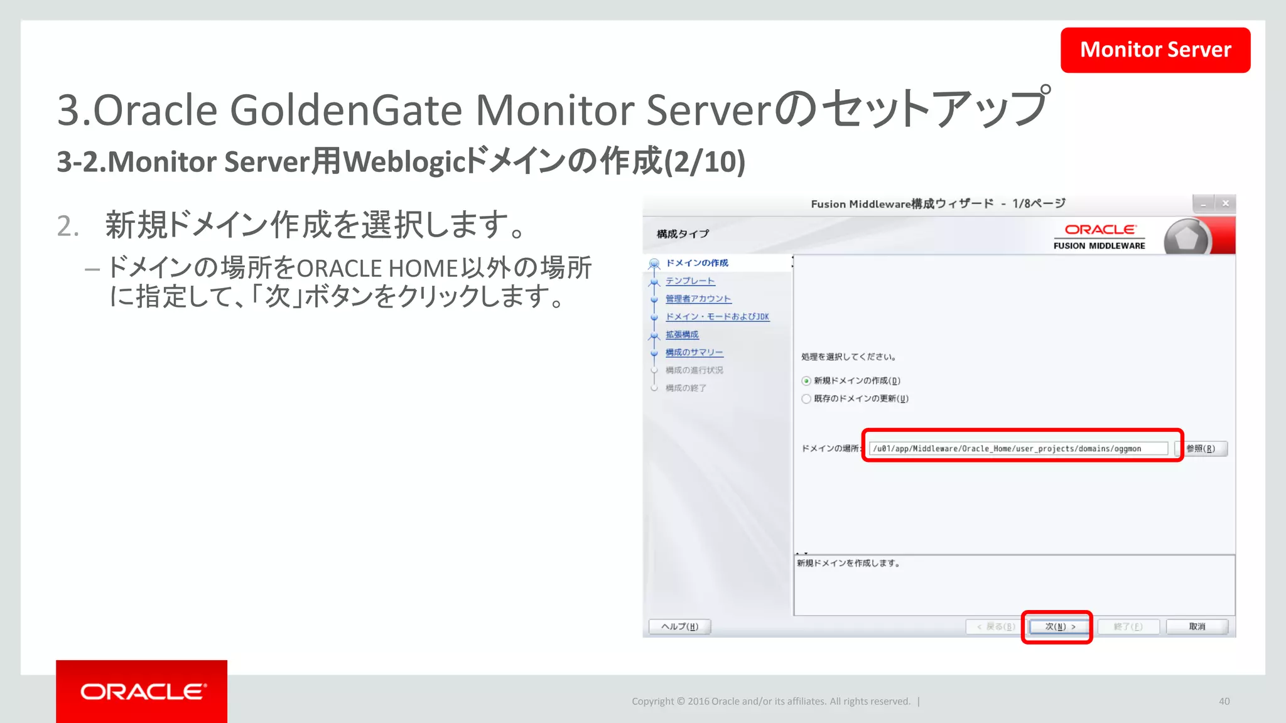Open the テンプレート step link
This screenshot has height=723, width=1286.
[x=690, y=281]
